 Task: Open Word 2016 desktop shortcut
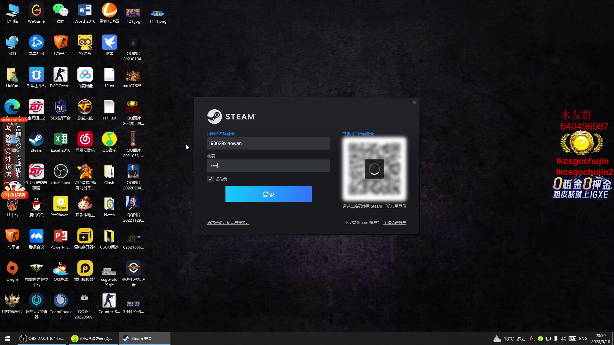[85, 13]
